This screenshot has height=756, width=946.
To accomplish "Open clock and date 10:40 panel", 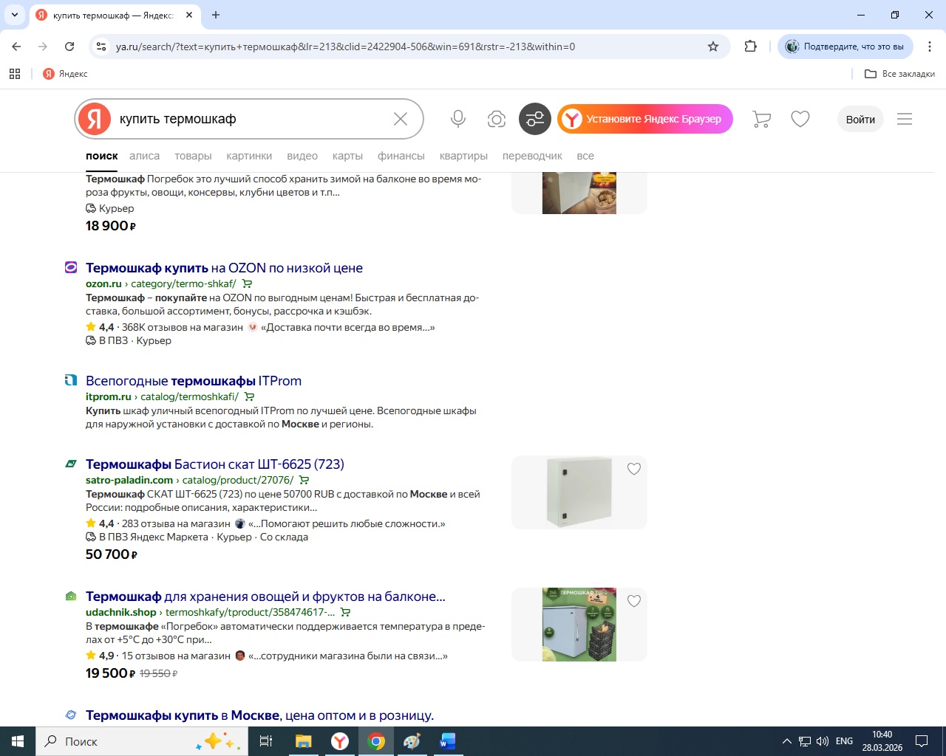I will coord(882,741).
